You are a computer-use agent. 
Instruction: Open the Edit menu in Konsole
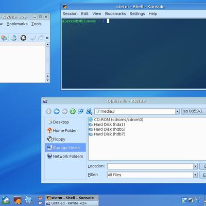[x=84, y=14]
